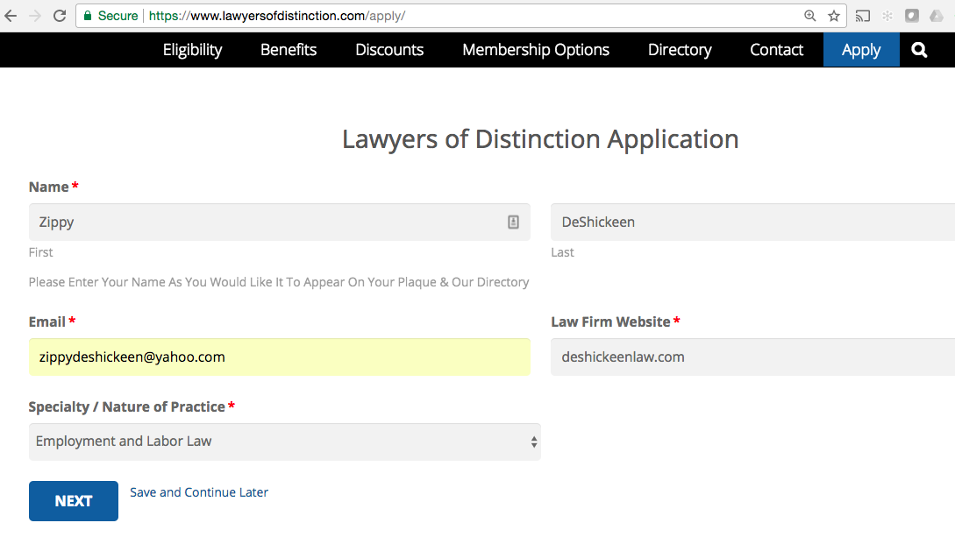Click the Law Firm Website field
Screen dimensions: 955x537
pos(752,357)
